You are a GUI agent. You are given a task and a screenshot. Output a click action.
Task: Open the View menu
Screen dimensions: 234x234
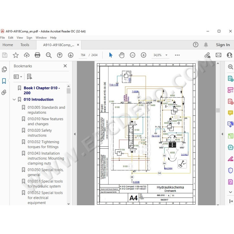(x=20, y=37)
